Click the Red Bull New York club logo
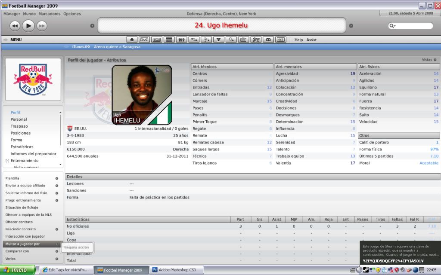The image size is (441, 275). click(x=33, y=79)
